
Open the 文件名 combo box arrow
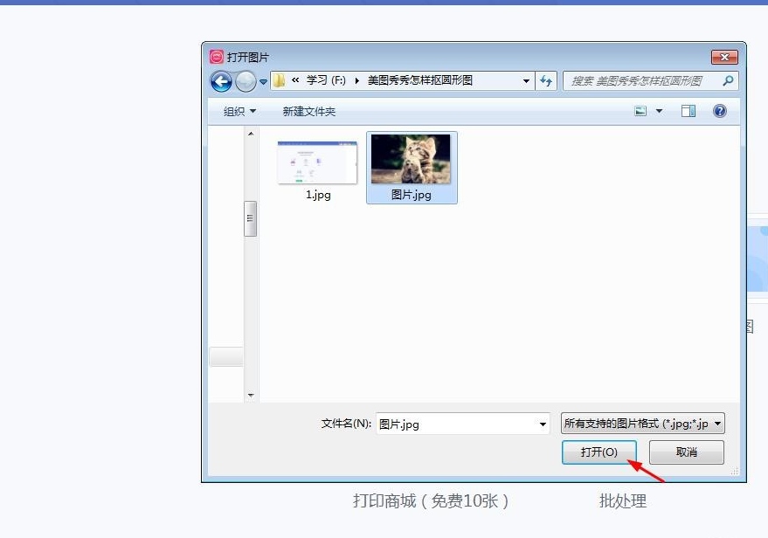[542, 424]
